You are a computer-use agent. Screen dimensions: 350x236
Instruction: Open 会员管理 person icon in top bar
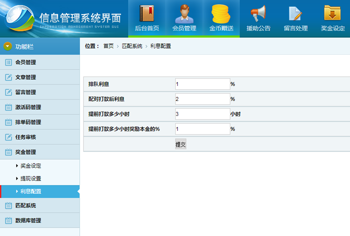pos(184,14)
